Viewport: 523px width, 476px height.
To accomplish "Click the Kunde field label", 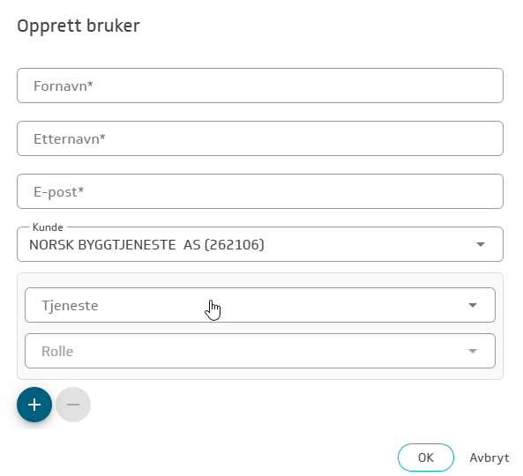I will (48, 227).
